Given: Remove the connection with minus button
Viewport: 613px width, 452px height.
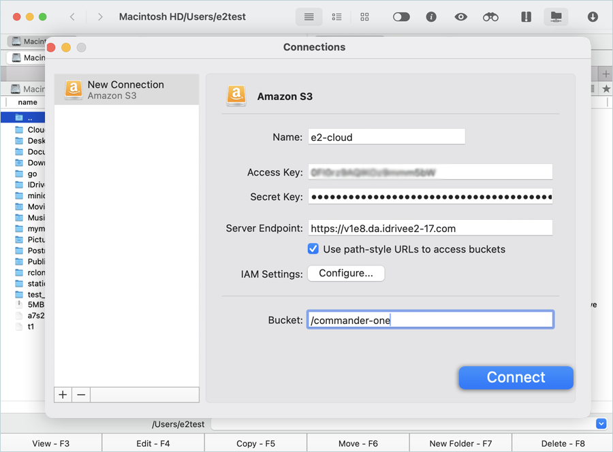Looking at the screenshot, I should point(81,395).
